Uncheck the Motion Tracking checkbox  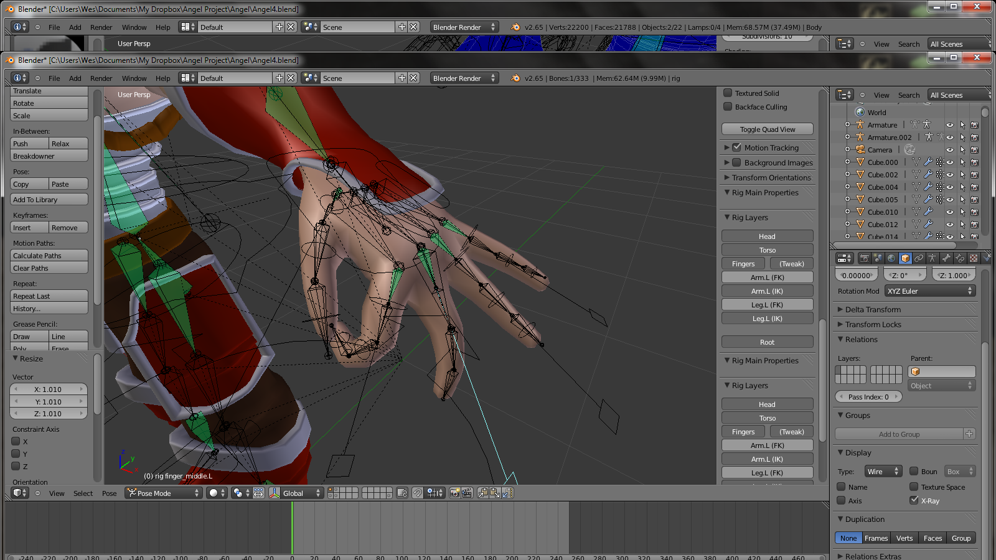[737, 147]
